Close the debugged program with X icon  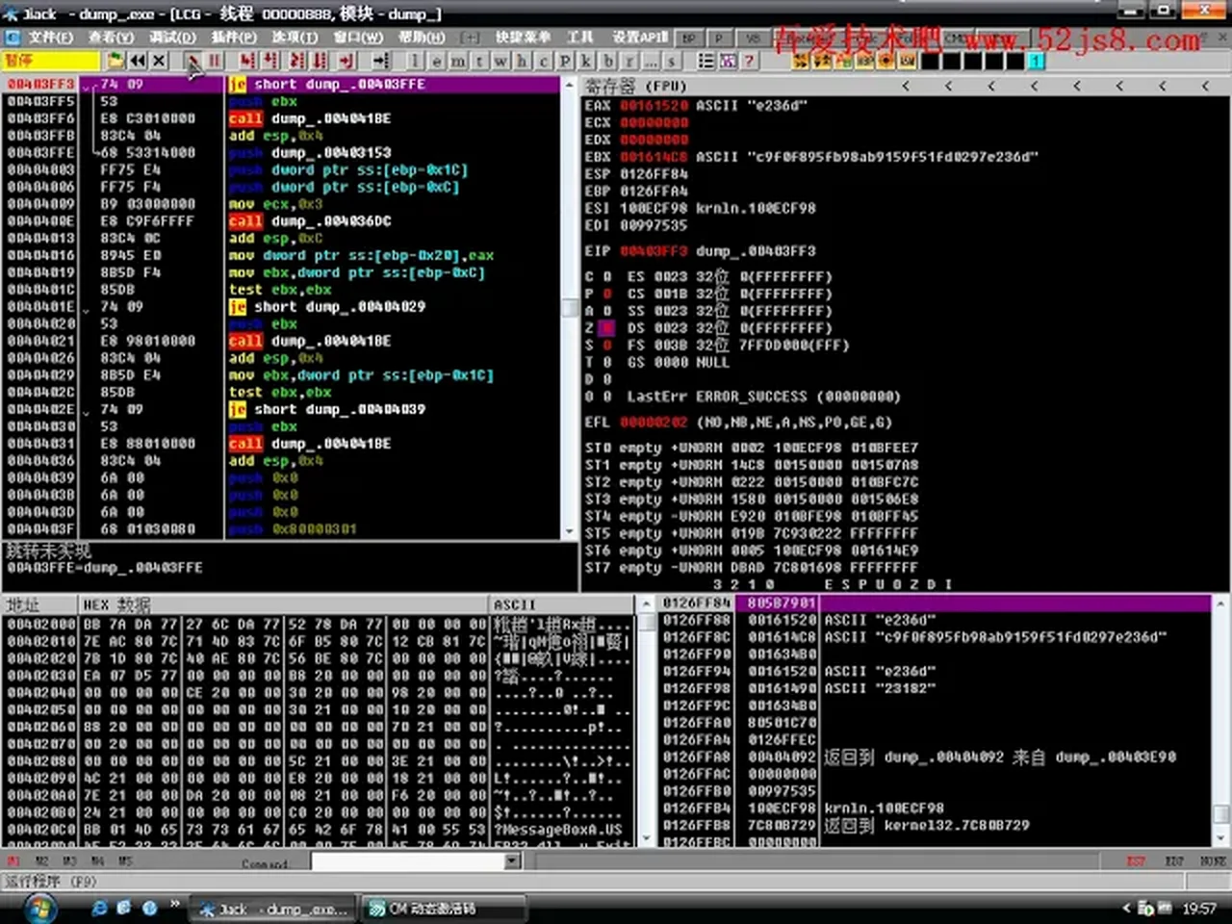pos(160,61)
